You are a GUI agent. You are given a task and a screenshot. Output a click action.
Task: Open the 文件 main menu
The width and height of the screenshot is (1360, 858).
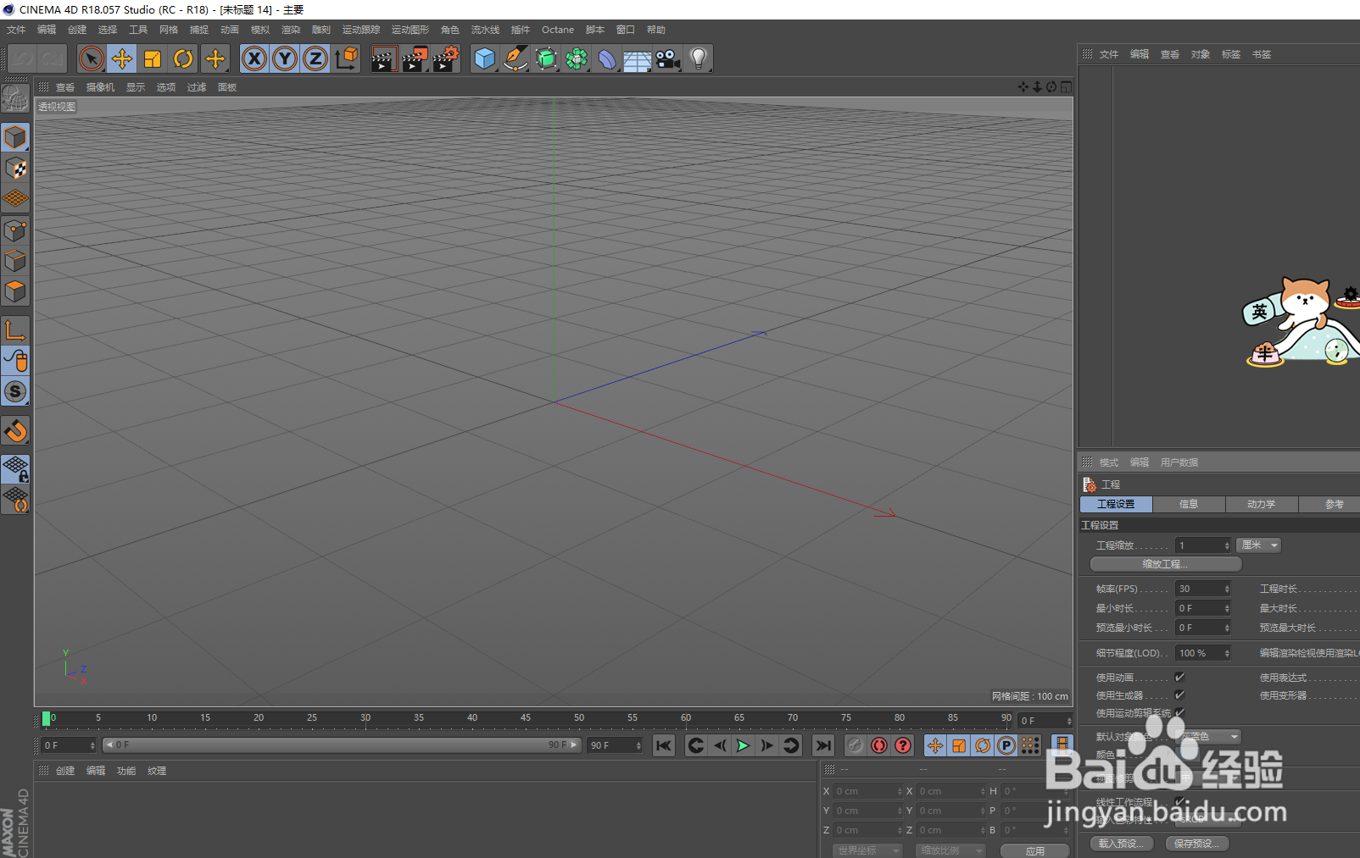tap(16, 30)
